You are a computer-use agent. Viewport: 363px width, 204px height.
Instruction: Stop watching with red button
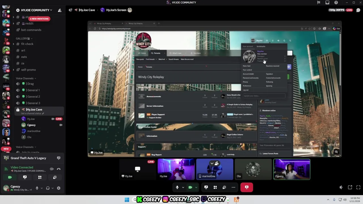pos(247,187)
